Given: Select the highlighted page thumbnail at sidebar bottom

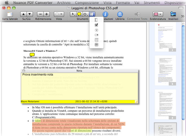Looking at the screenshot, I should tap(163, 129).
